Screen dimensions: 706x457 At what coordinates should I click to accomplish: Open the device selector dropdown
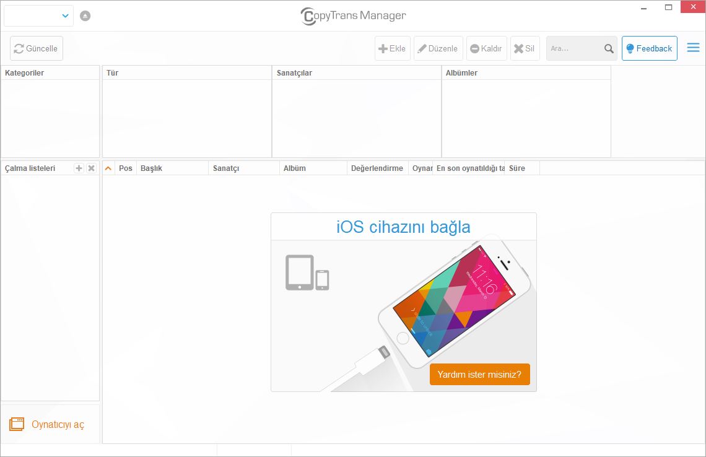pos(38,15)
